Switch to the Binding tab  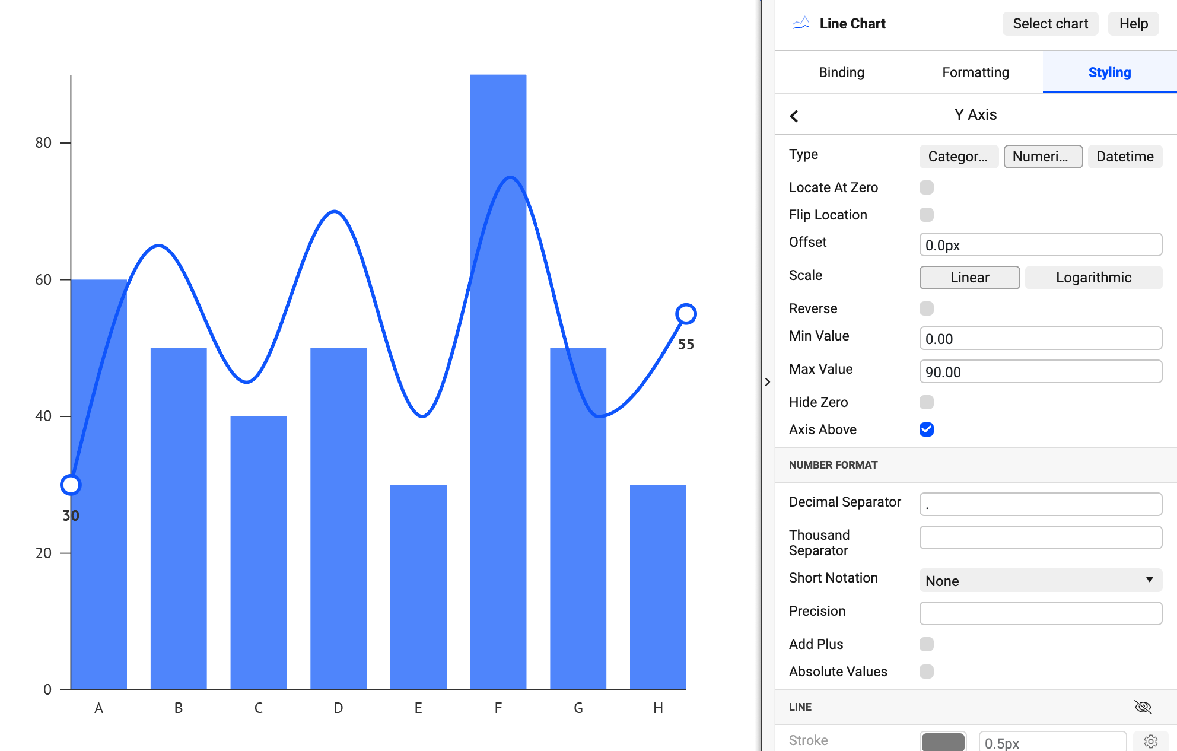(x=841, y=72)
